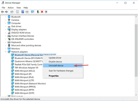Expand the Display adapters node
The width and height of the screenshot is (138, 101).
(6, 30)
